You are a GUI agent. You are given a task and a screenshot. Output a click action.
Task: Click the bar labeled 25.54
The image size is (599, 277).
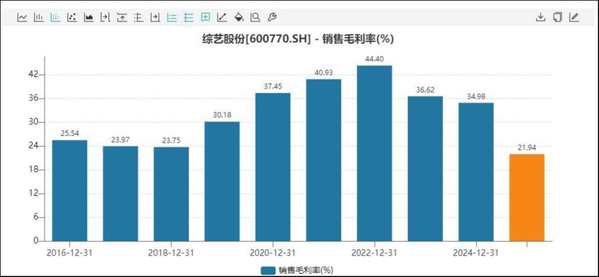coord(70,190)
